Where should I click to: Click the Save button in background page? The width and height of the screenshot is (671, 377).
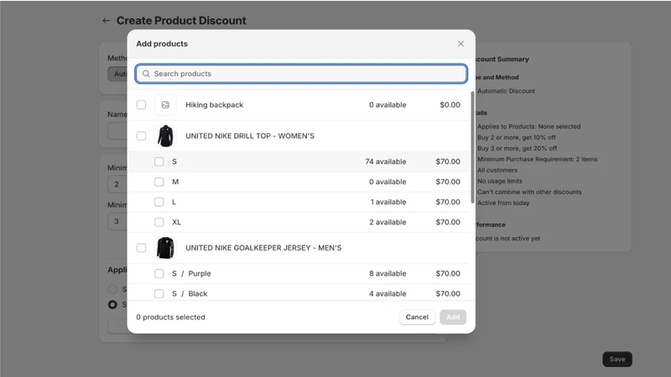point(617,359)
